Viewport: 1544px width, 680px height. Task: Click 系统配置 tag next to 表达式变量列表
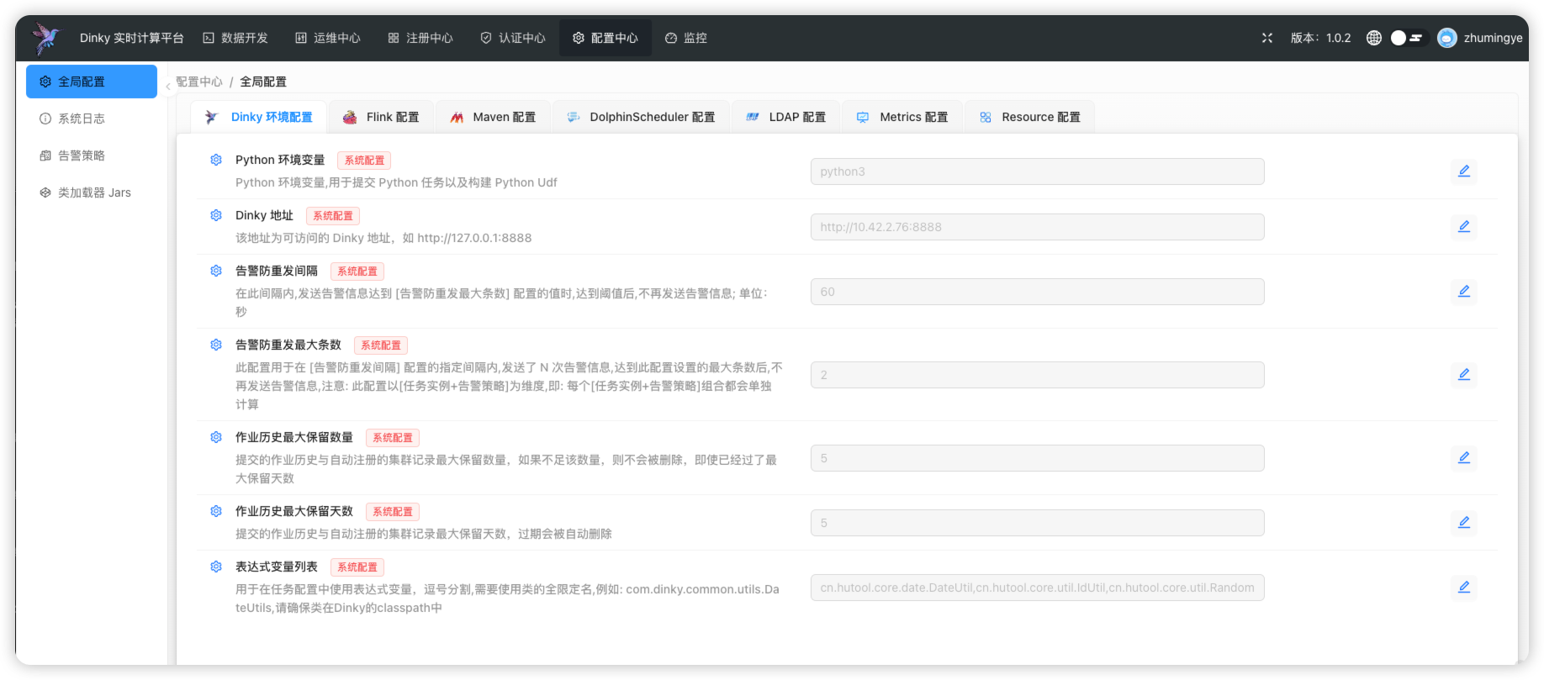(x=357, y=567)
